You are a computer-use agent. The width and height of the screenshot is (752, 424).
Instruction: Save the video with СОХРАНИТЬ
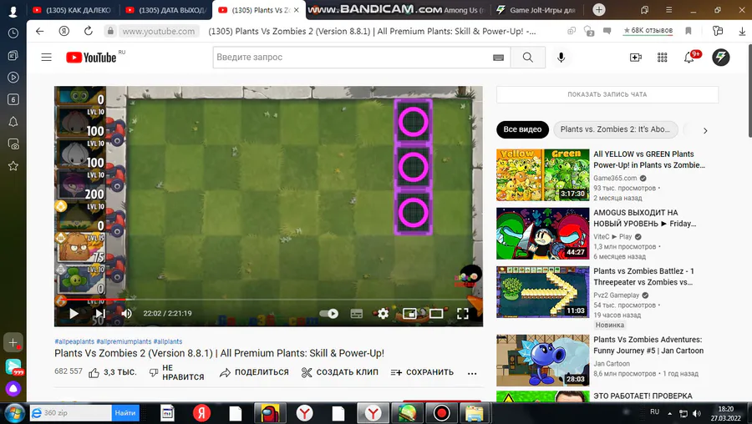tap(422, 372)
